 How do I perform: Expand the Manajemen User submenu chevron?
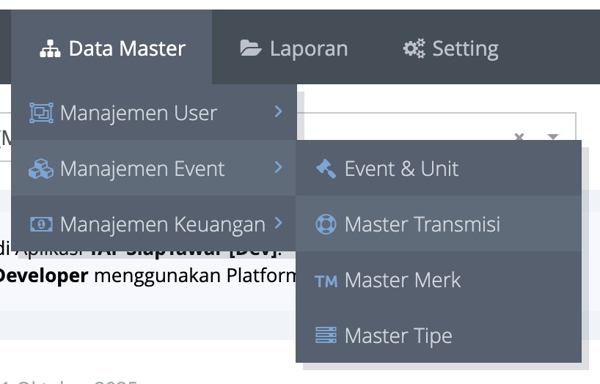pyautogui.click(x=278, y=111)
